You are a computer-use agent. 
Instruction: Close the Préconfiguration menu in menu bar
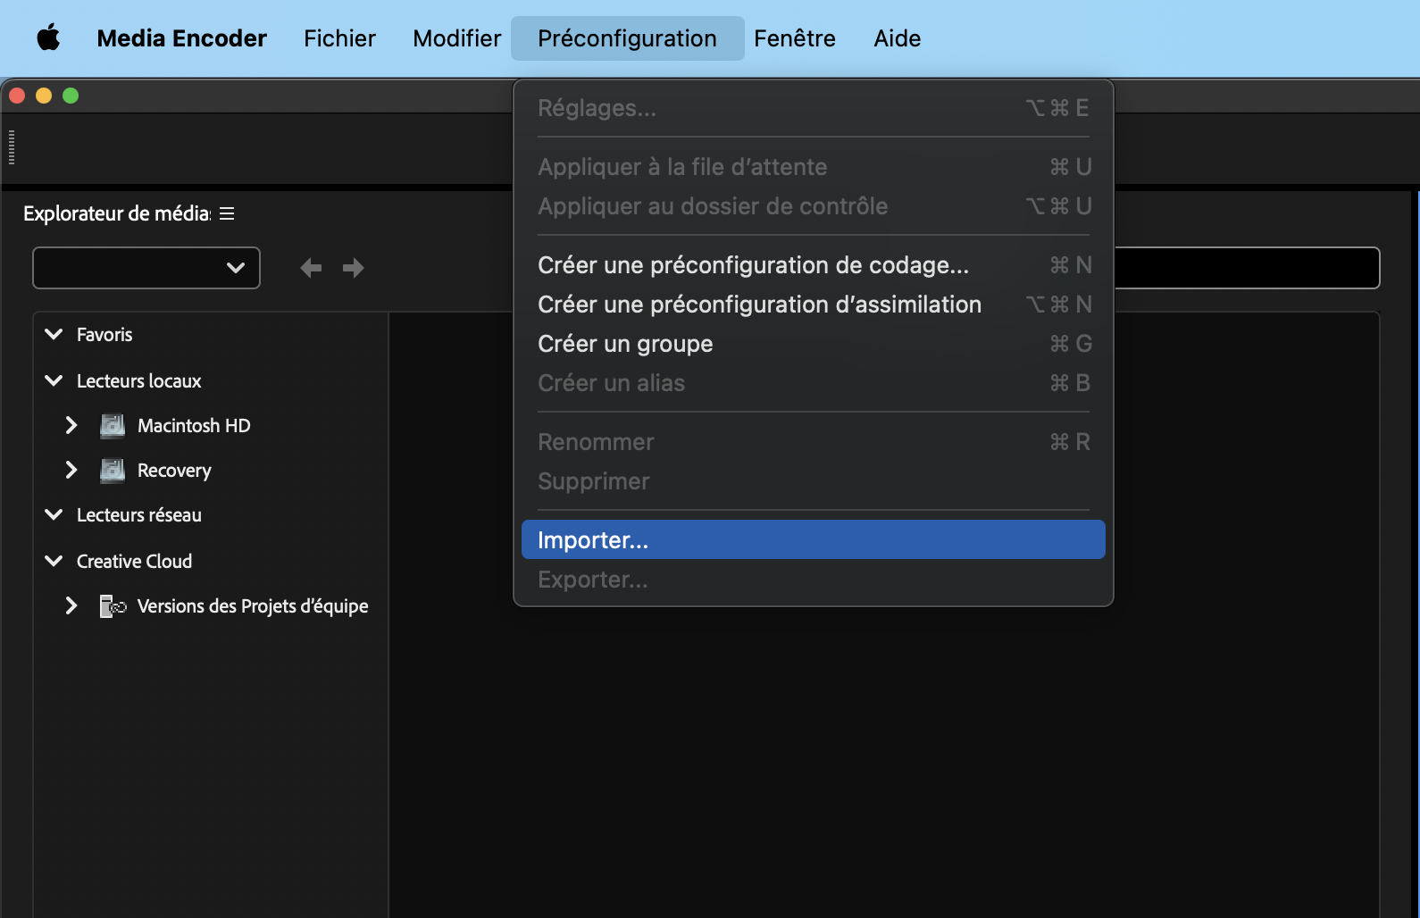click(x=627, y=38)
